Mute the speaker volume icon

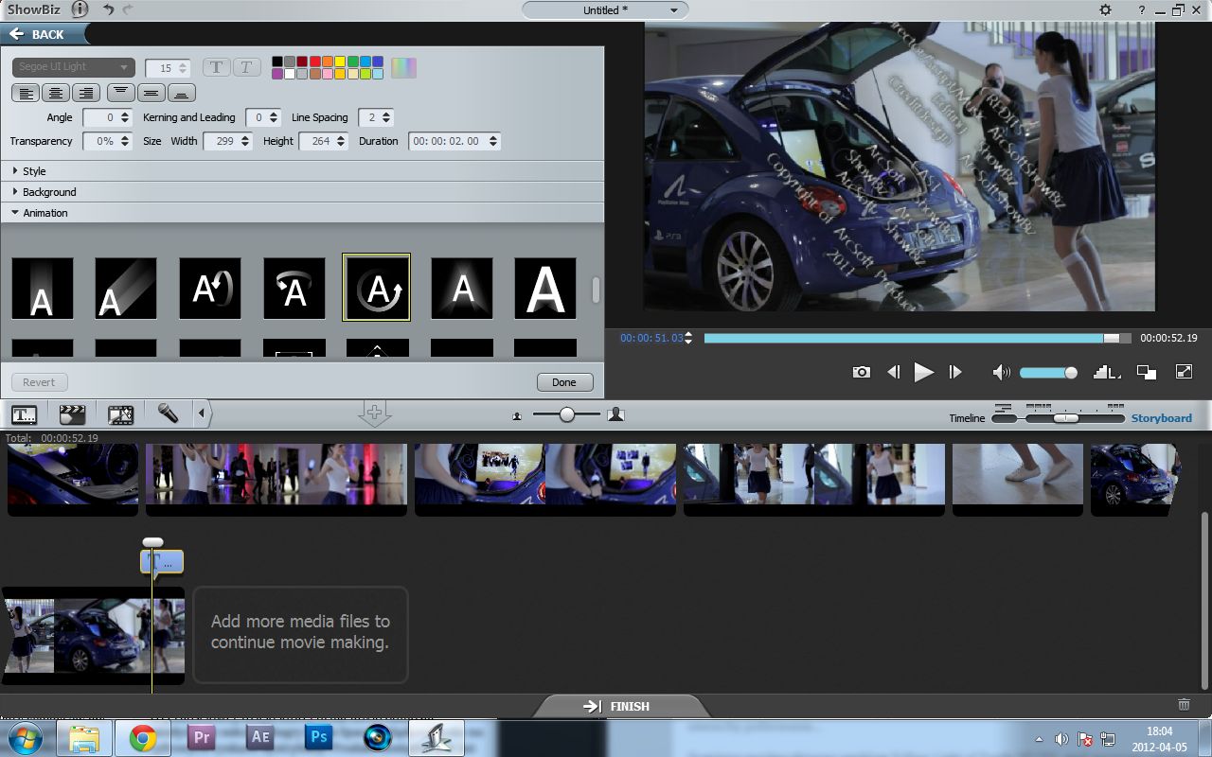[1001, 372]
